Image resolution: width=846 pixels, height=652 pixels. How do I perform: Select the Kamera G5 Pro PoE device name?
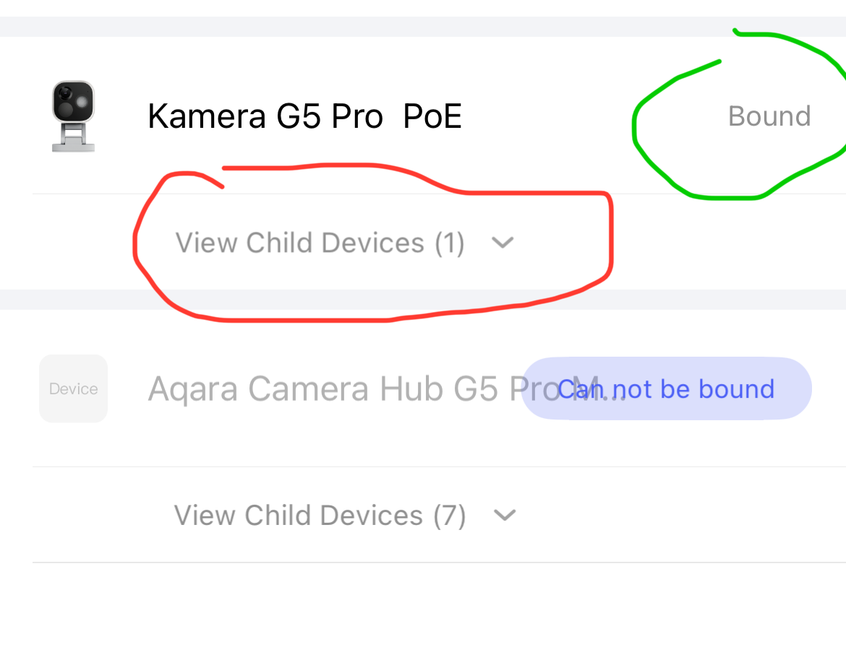[x=304, y=116]
